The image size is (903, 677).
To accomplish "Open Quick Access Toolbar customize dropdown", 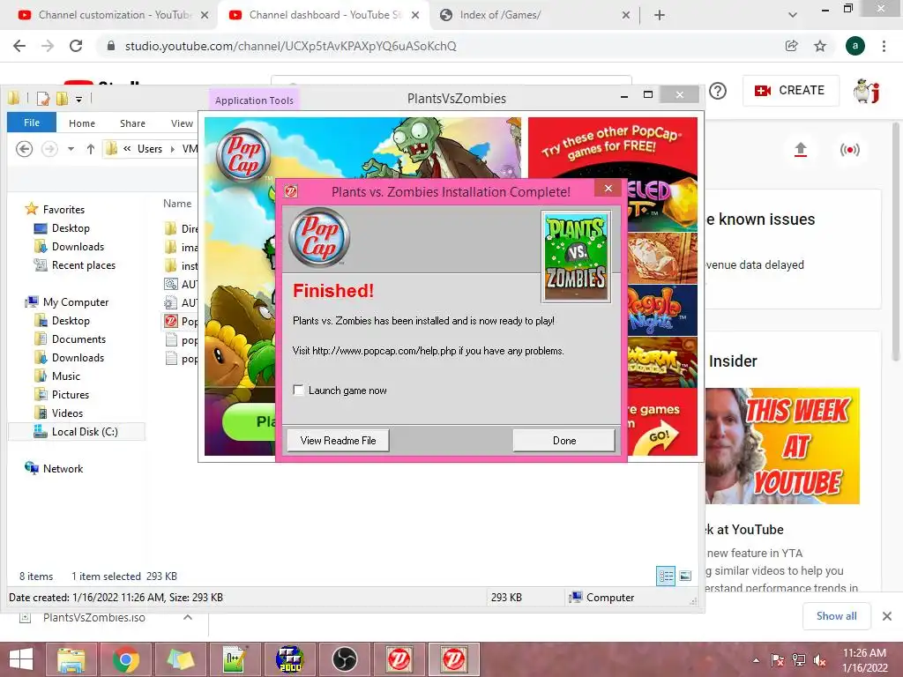I will click(x=78, y=100).
